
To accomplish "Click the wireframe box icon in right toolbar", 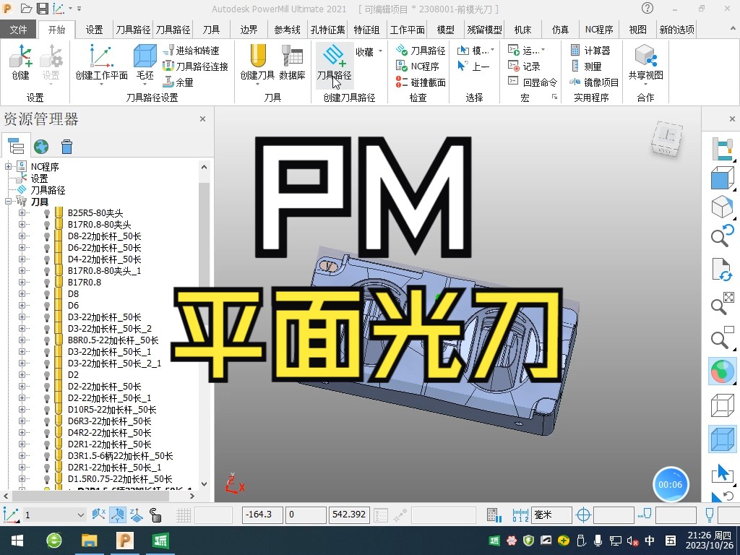I will [x=722, y=406].
